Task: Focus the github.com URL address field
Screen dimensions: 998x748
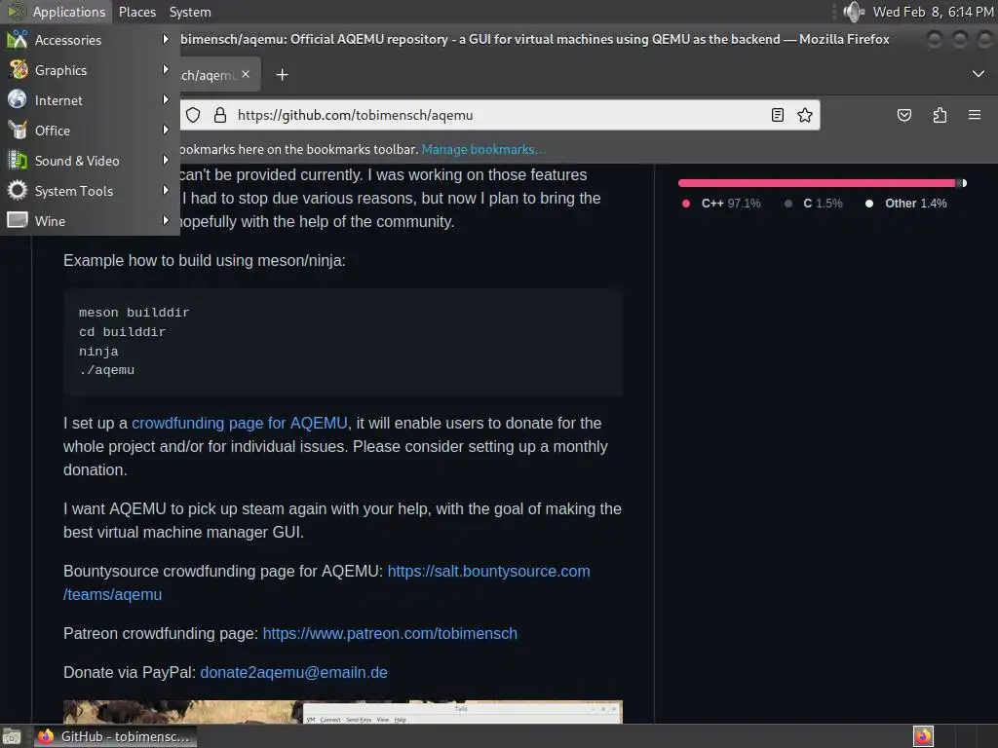Action: pyautogui.click(x=496, y=115)
